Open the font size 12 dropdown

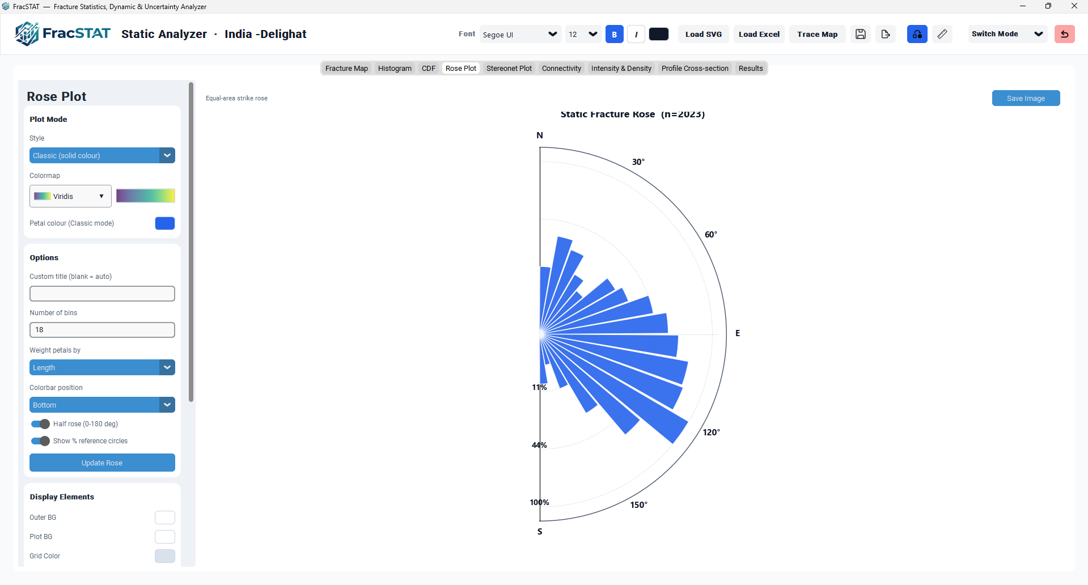583,34
